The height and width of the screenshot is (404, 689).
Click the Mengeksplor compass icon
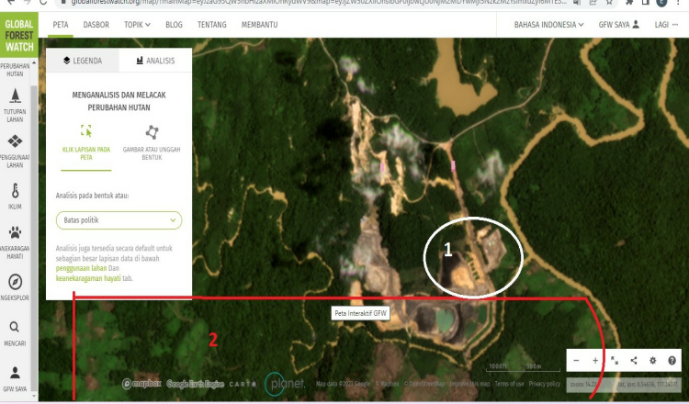tap(16, 286)
